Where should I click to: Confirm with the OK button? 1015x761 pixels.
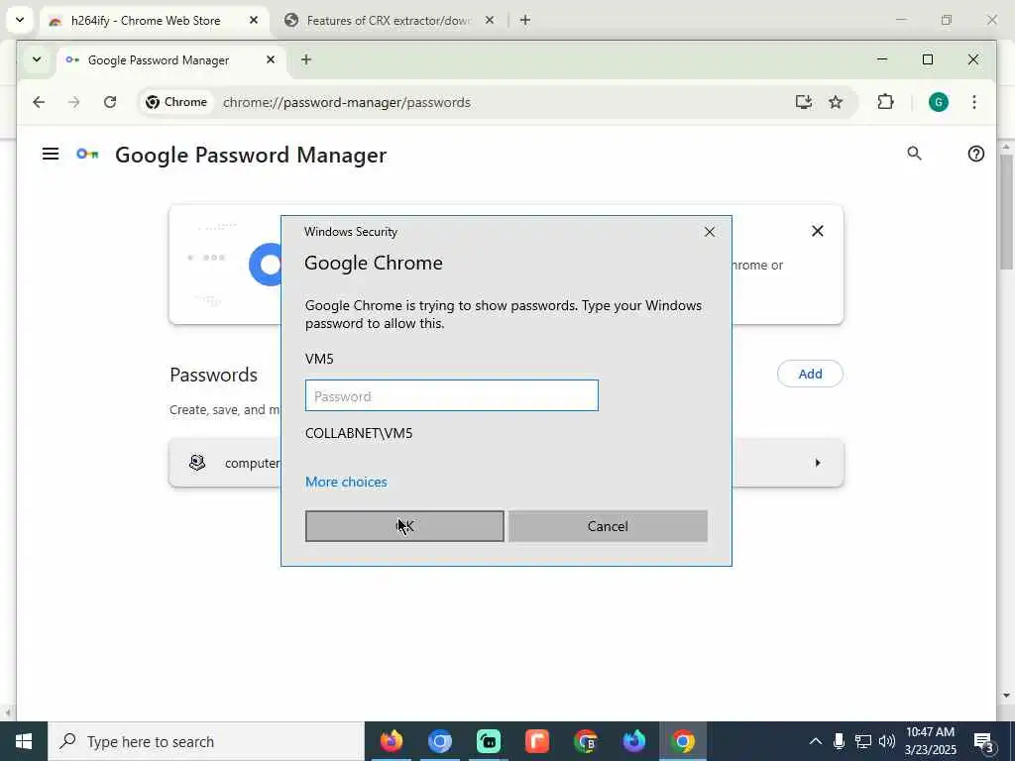pos(404,526)
